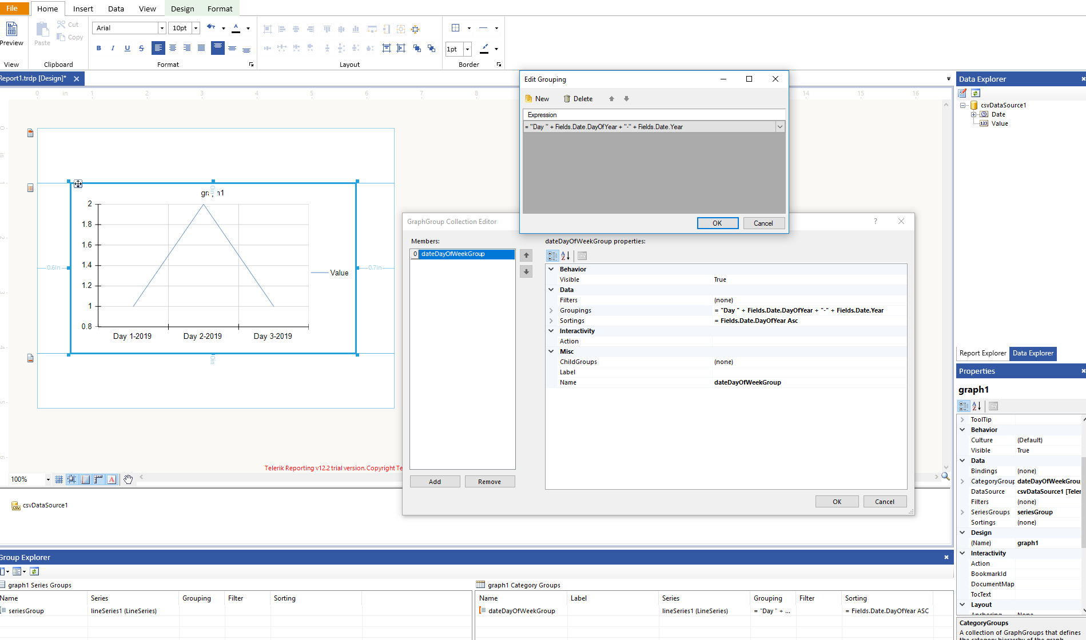Select the pan hand tool

[x=128, y=479]
